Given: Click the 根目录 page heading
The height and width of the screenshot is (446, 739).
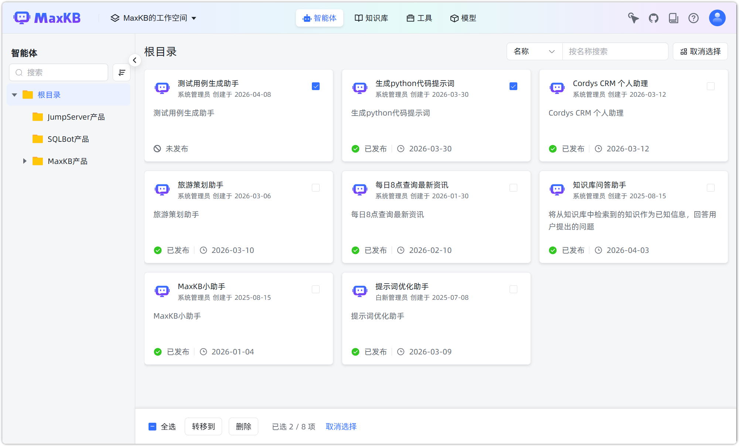Looking at the screenshot, I should [x=160, y=52].
